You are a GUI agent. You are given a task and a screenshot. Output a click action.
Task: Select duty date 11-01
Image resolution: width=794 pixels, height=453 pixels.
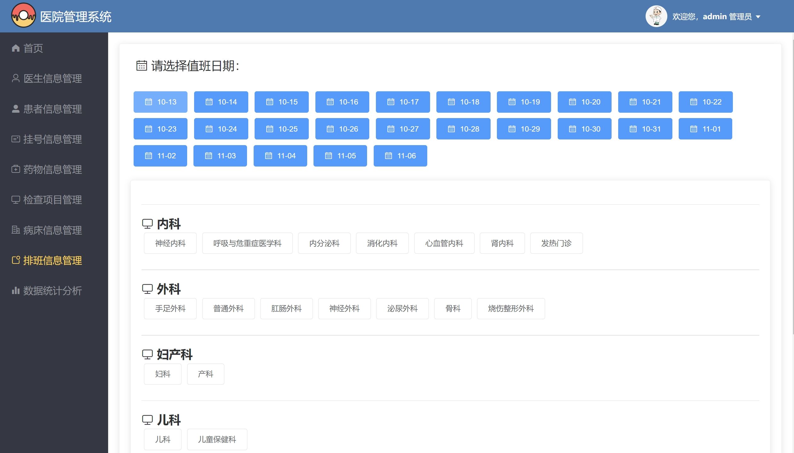[705, 129]
